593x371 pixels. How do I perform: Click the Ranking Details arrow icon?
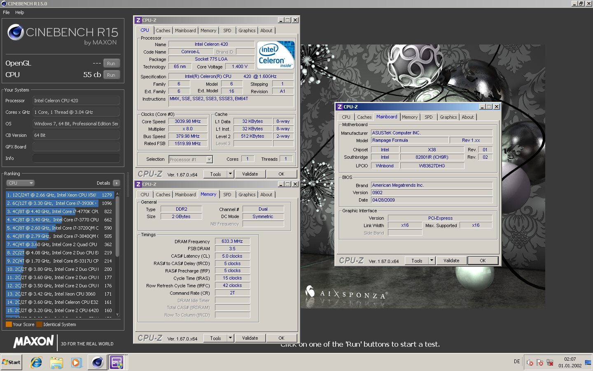coord(117,183)
